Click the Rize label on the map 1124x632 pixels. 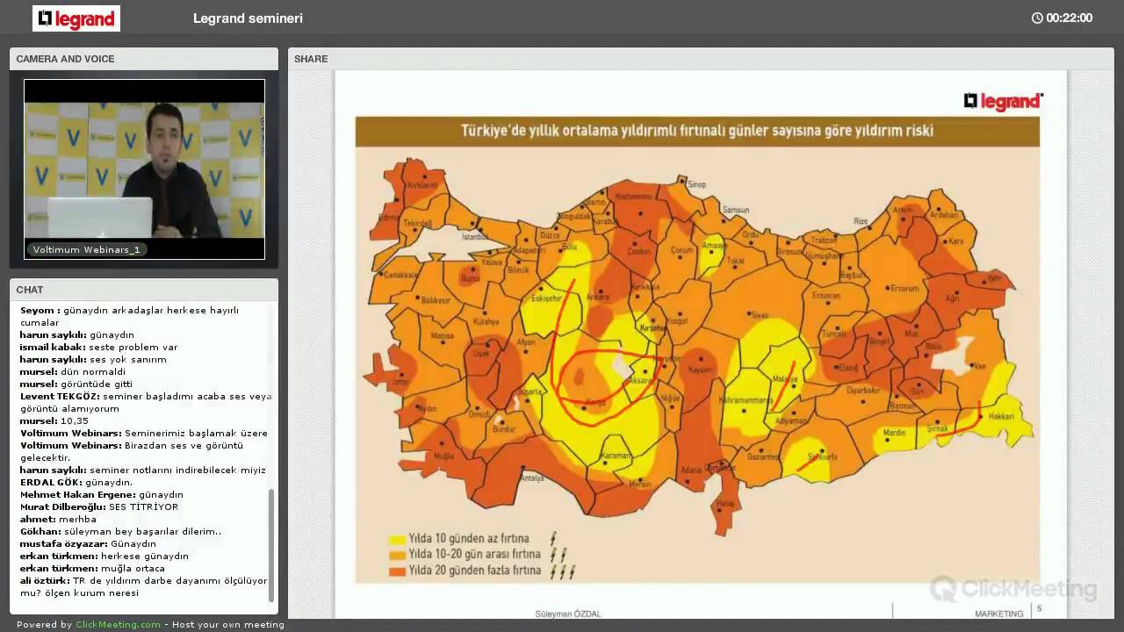point(861,221)
